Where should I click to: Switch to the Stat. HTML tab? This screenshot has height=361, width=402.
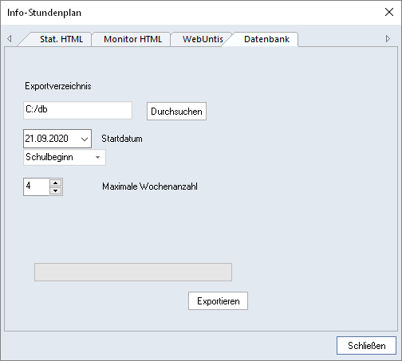click(x=61, y=39)
